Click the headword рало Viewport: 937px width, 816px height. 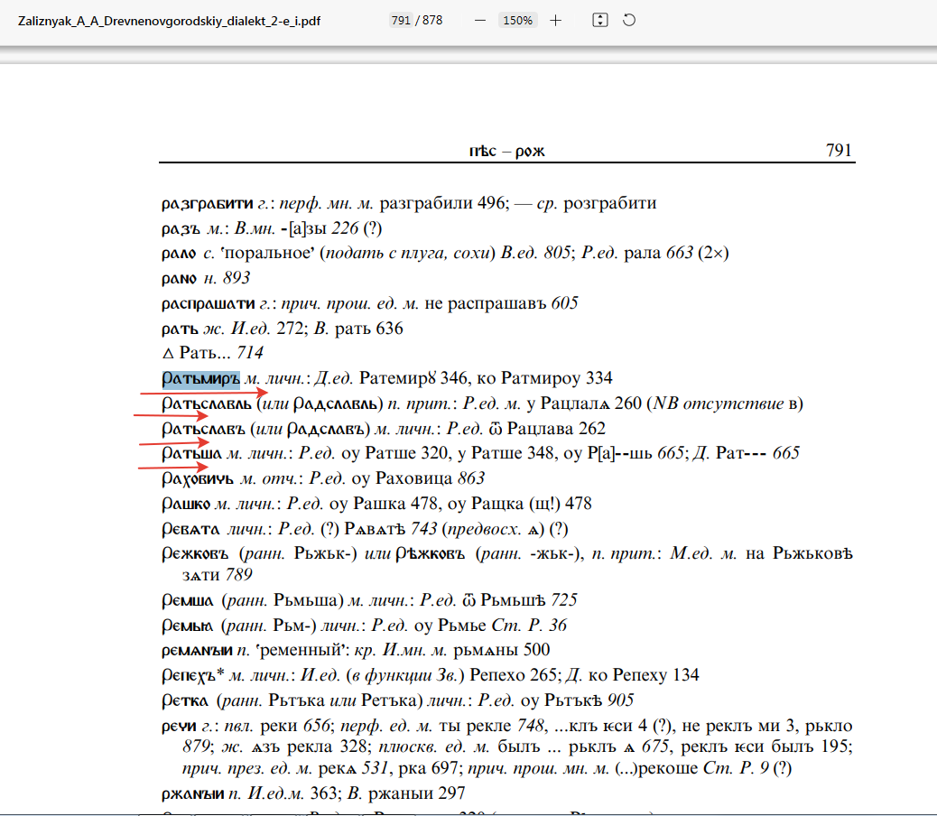pyautogui.click(x=179, y=254)
